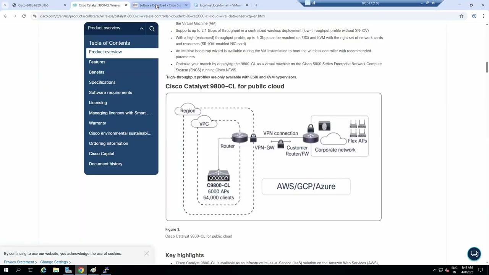Viewport: 489px width, 275px height.
Task: Reload the page with refresh icon
Action: click(24, 16)
